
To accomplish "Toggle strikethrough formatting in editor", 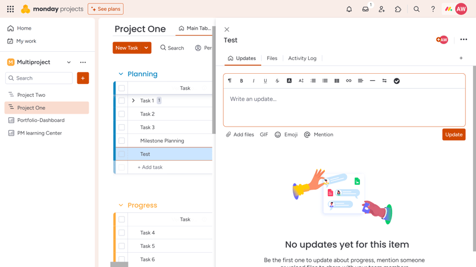I will (277, 81).
